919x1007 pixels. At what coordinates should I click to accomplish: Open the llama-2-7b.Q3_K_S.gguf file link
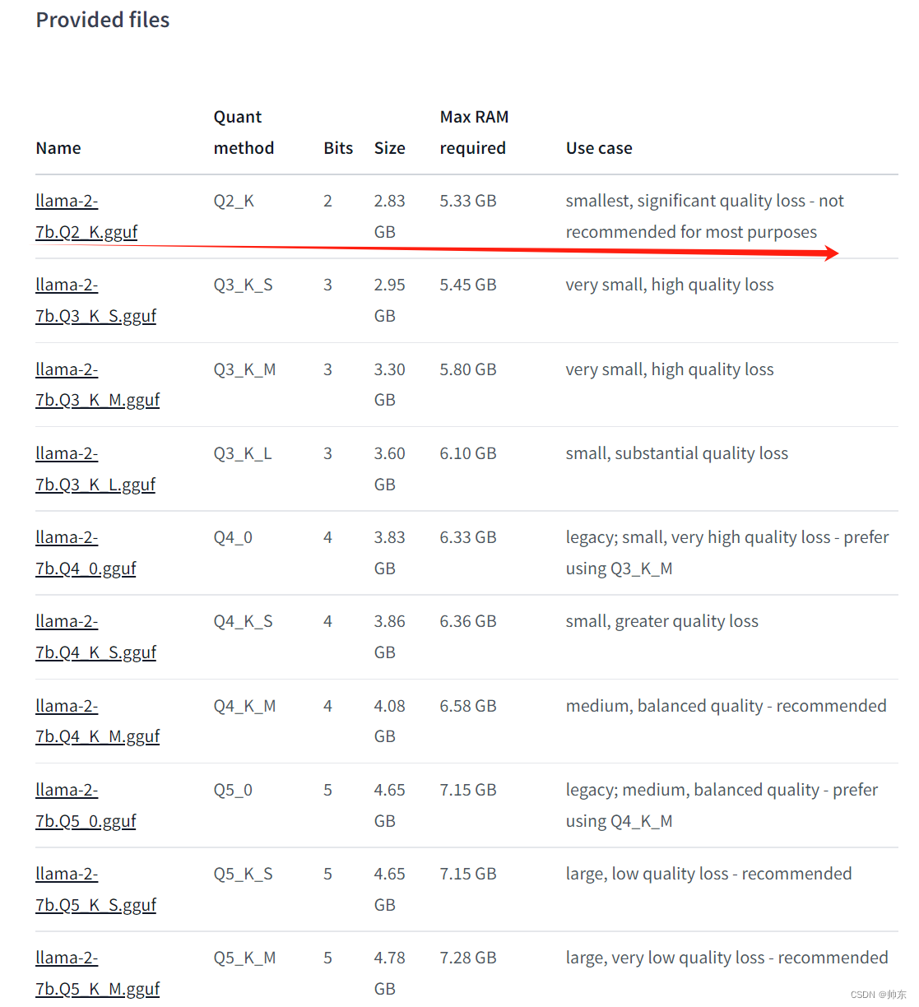click(x=95, y=300)
